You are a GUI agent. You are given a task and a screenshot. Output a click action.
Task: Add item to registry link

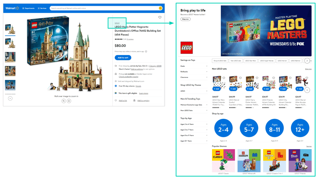(x=143, y=101)
